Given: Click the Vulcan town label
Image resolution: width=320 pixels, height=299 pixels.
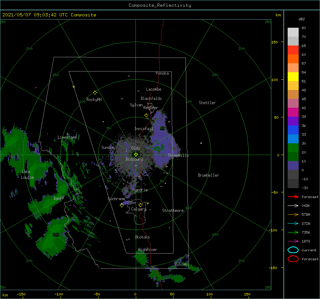Looking at the screenshot, I should tap(181, 264).
